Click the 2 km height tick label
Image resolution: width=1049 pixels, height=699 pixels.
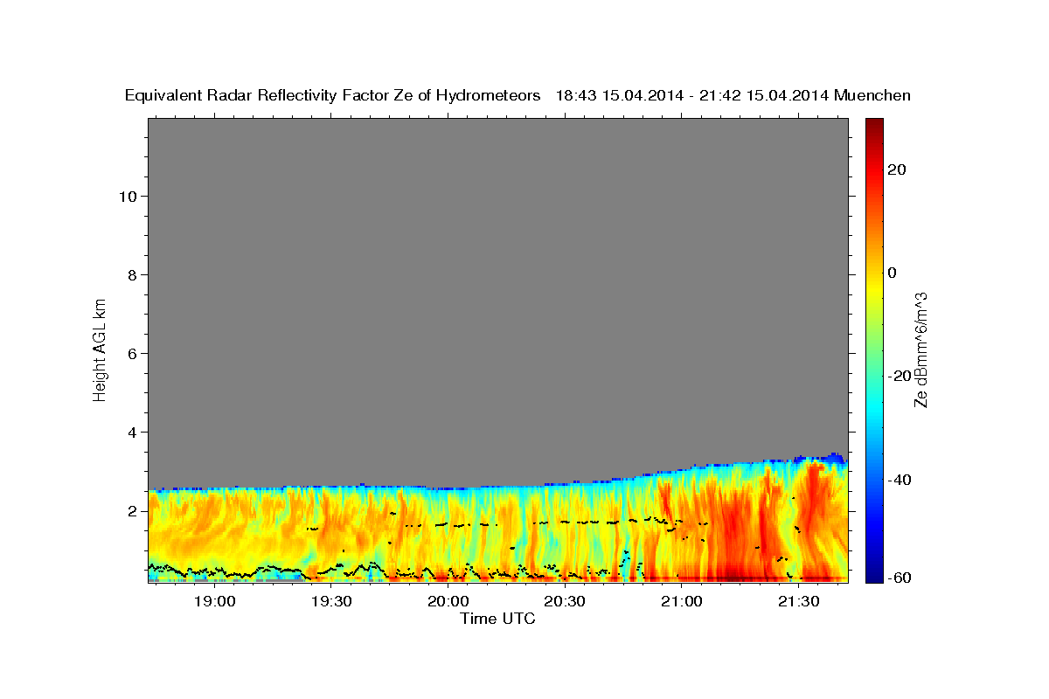131,510
